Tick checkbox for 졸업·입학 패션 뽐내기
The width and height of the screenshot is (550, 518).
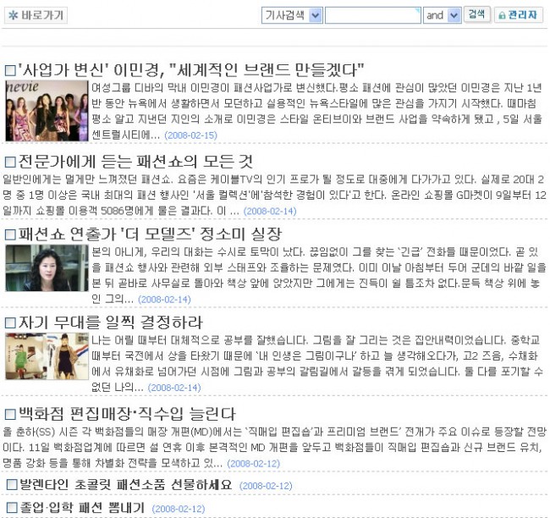[x=12, y=508]
